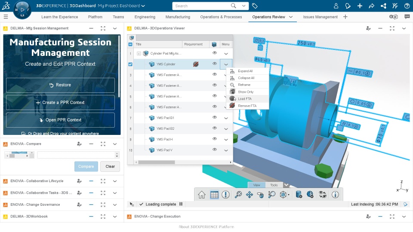Open My Project Dashboard dropdown

click(143, 6)
